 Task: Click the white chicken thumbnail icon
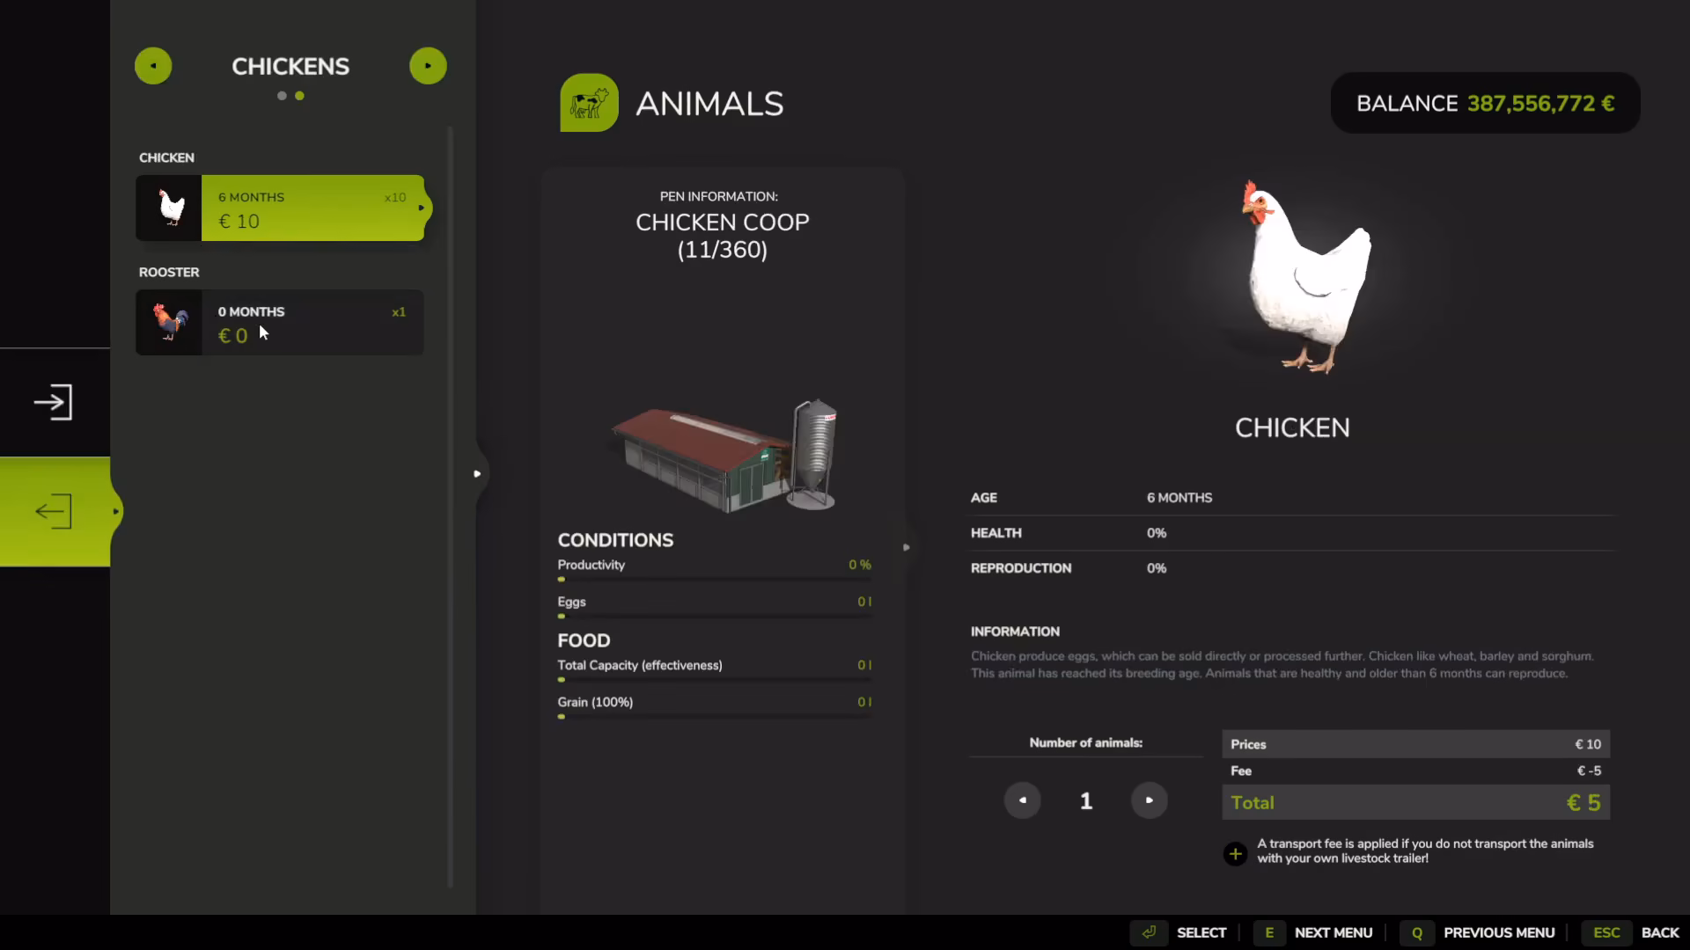[x=169, y=208]
